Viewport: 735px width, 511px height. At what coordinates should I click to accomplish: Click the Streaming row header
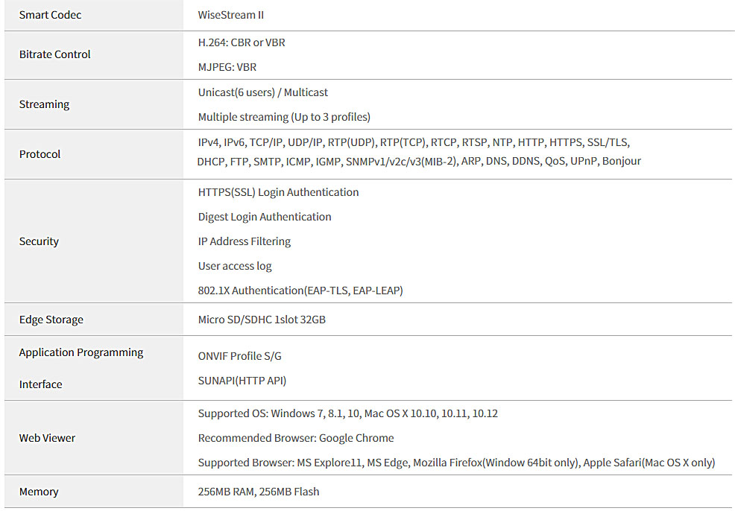pyautogui.click(x=44, y=104)
